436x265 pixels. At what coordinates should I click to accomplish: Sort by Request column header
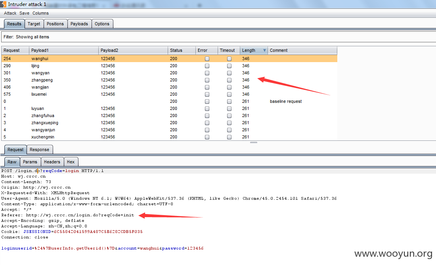click(x=15, y=50)
